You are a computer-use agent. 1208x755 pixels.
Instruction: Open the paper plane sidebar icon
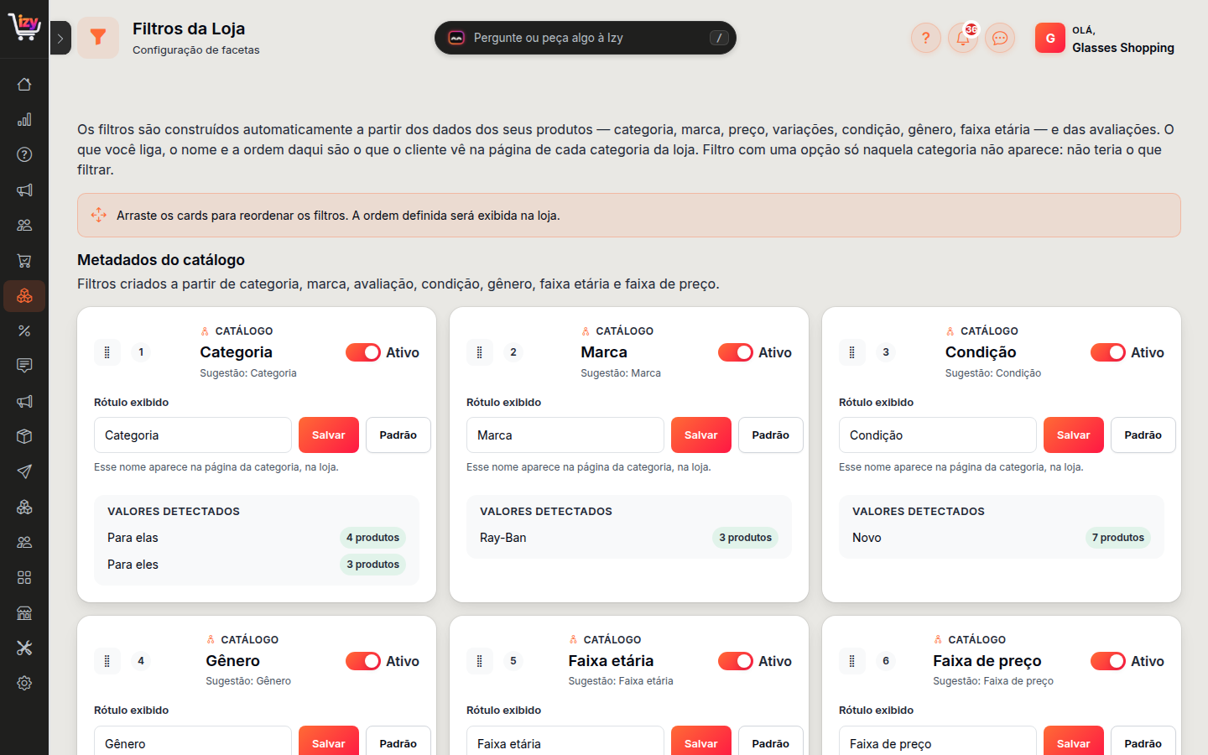click(x=24, y=471)
